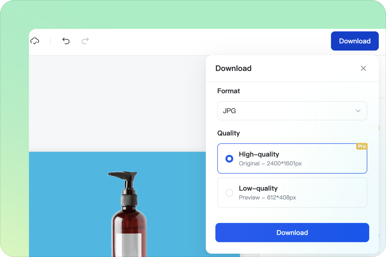Click the cloud save status icon

35,41
